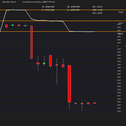
Task: Click the 9920 resistance level label
Action: point(121,12)
